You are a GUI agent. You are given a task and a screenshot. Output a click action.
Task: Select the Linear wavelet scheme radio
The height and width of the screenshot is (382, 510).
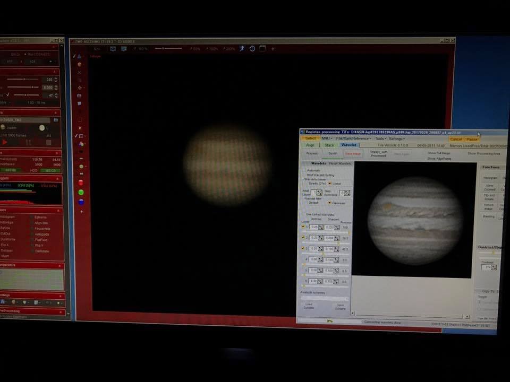330,184
